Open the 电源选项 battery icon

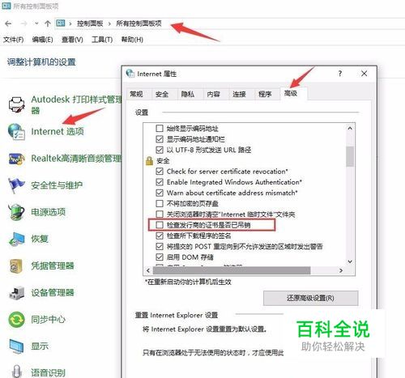[x=16, y=212]
